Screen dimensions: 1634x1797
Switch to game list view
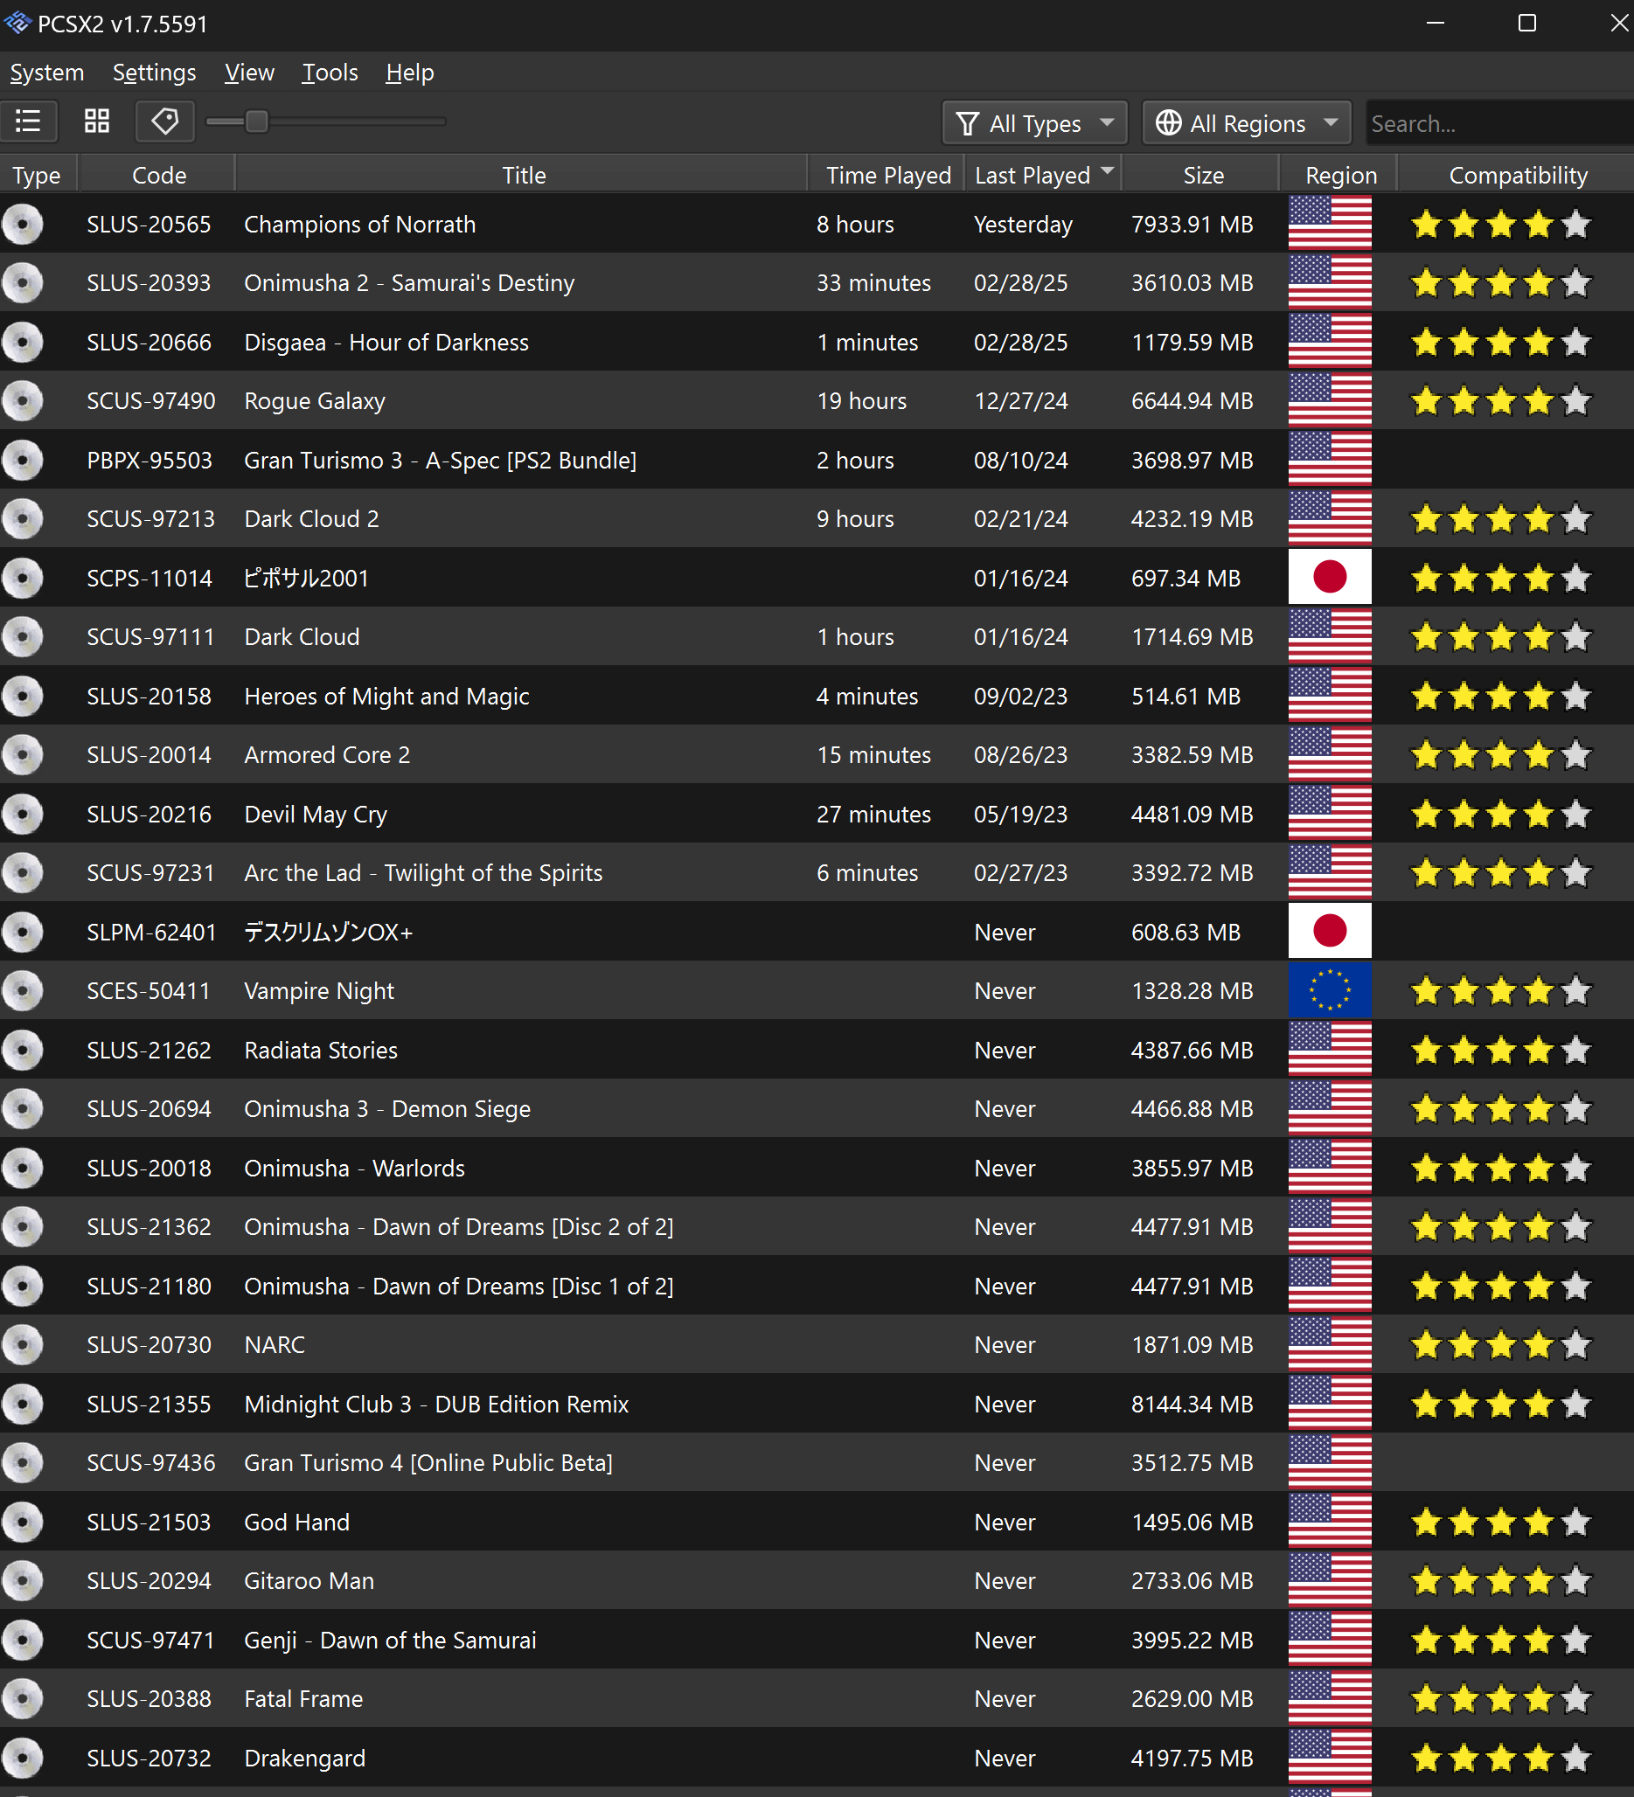pyautogui.click(x=29, y=121)
